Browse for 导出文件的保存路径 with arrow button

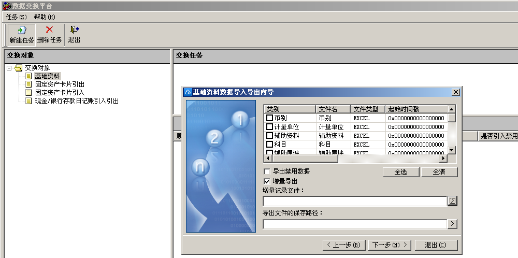pyautogui.click(x=452, y=224)
